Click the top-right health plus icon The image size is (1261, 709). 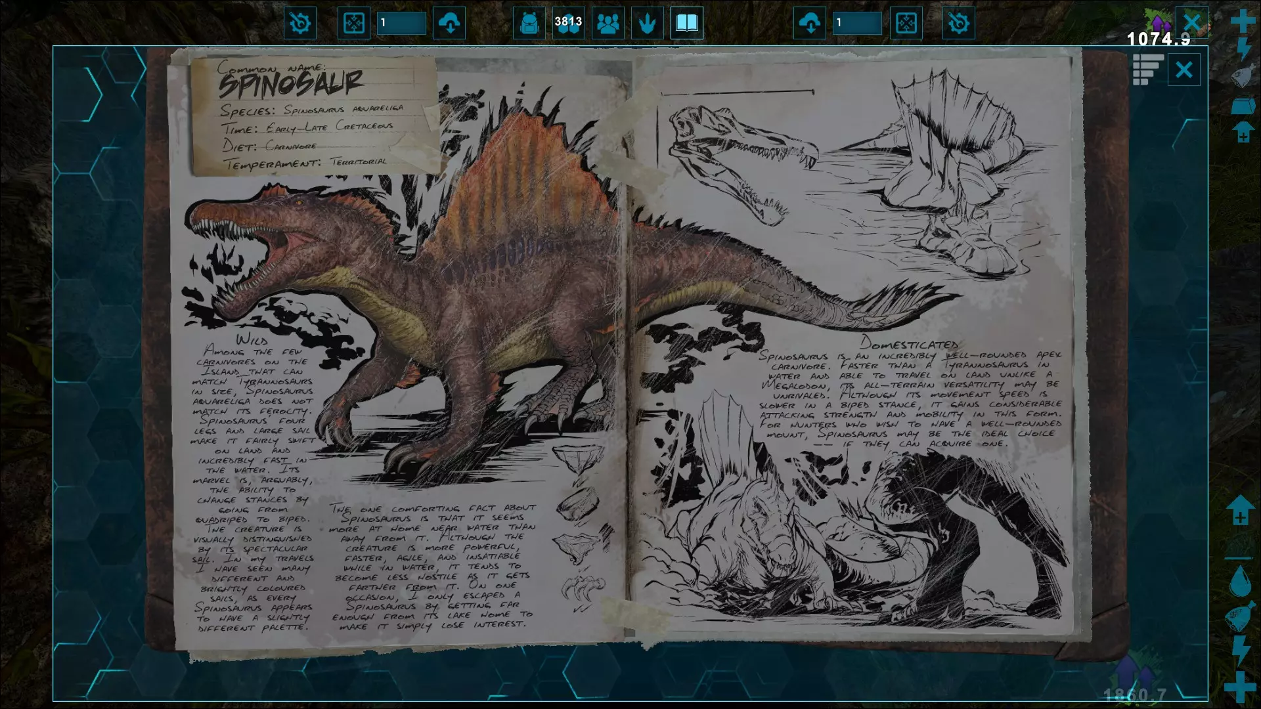point(1243,21)
